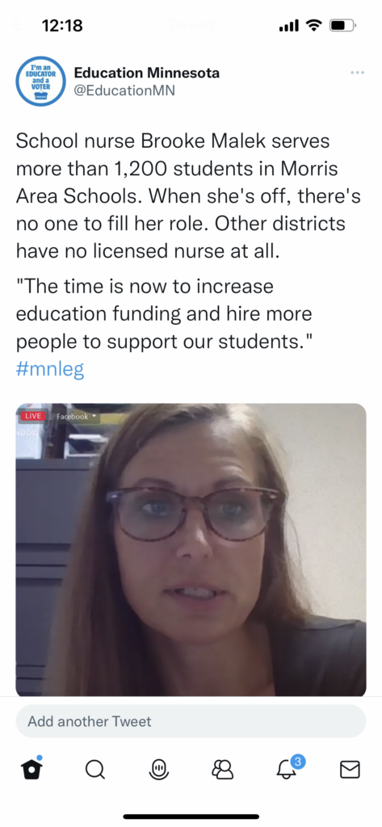Open the three-dot tweet options menu

[357, 72]
